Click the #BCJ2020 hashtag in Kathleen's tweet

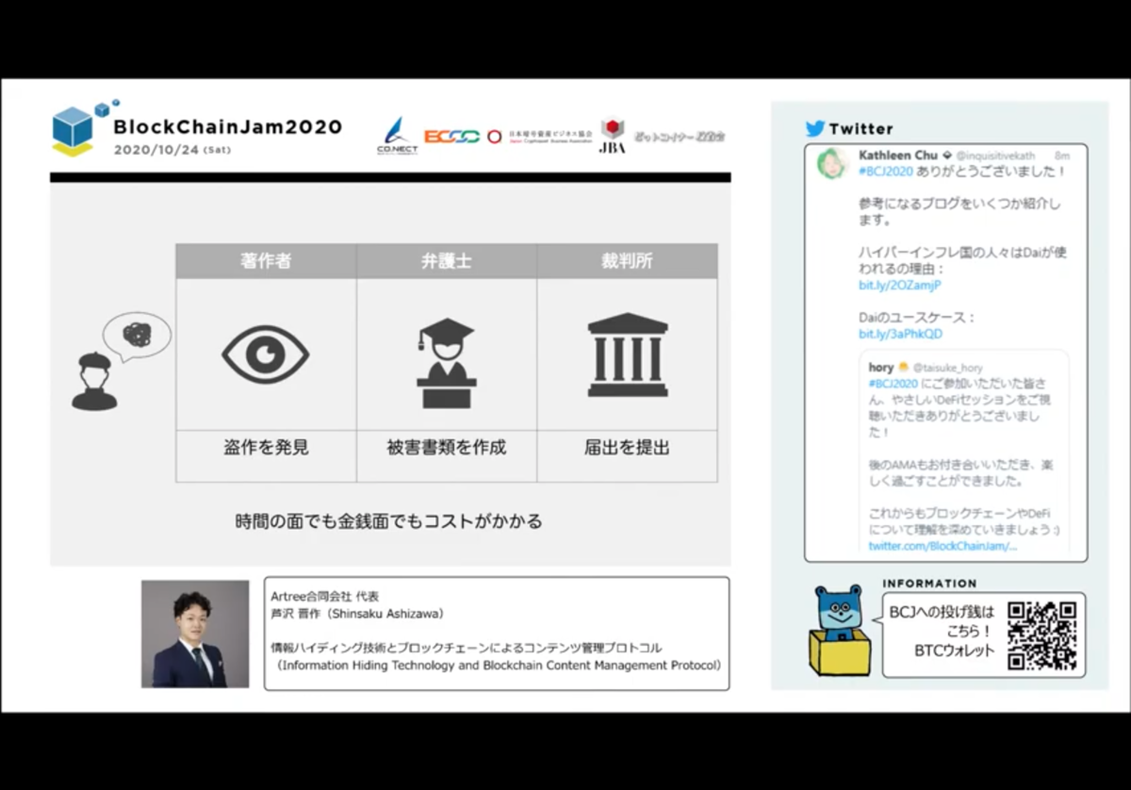click(885, 172)
